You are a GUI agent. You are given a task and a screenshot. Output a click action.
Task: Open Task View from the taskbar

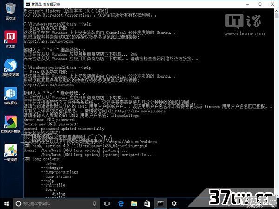pyautogui.click(x=107, y=203)
